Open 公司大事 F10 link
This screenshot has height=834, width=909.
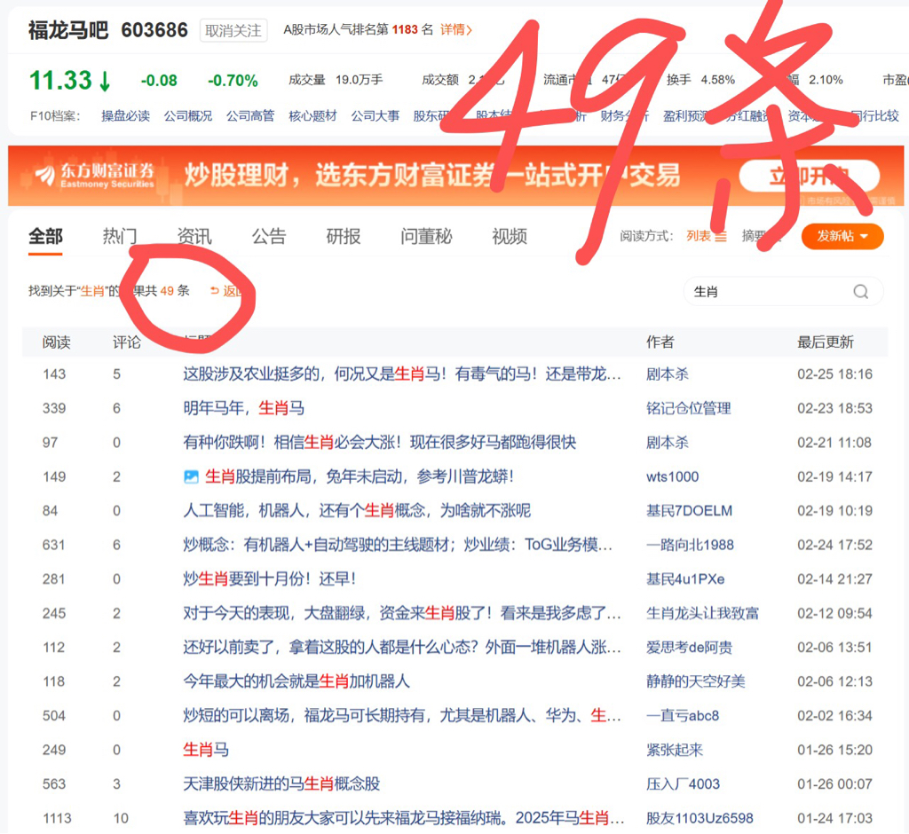(x=375, y=116)
